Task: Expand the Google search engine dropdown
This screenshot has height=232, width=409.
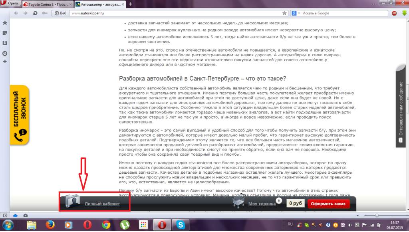Action: click(x=295, y=13)
